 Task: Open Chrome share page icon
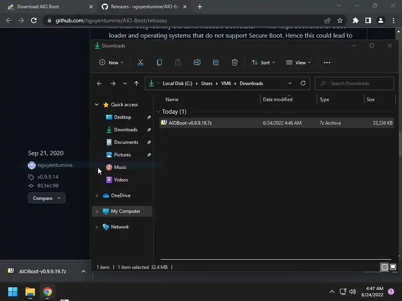point(327,20)
